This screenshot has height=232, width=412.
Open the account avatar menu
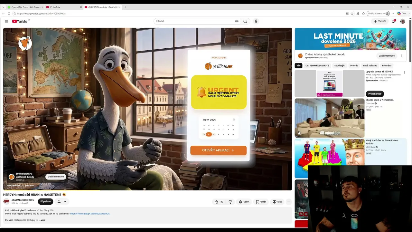click(402, 21)
